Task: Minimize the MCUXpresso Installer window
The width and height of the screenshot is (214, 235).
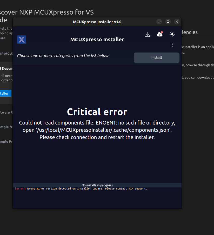Action: (159, 22)
